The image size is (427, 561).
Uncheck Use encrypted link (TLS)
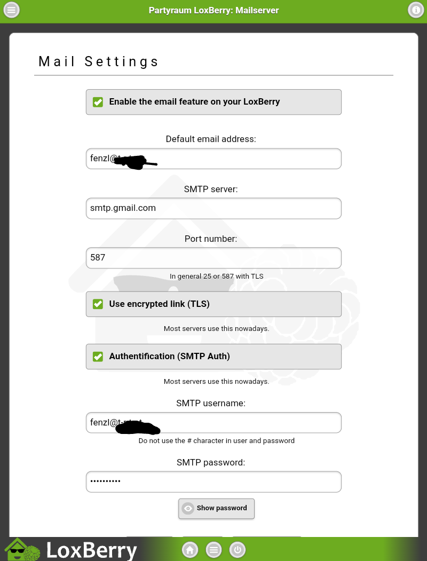98,304
